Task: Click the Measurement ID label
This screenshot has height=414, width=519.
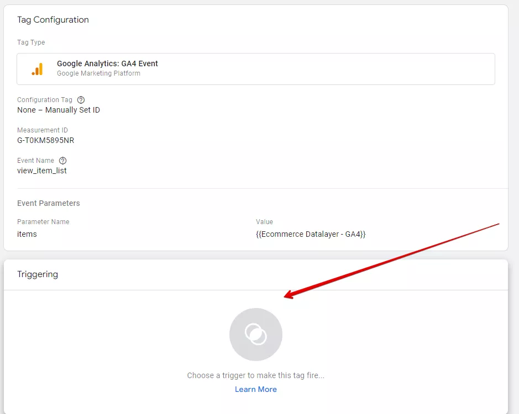Action: tap(43, 130)
